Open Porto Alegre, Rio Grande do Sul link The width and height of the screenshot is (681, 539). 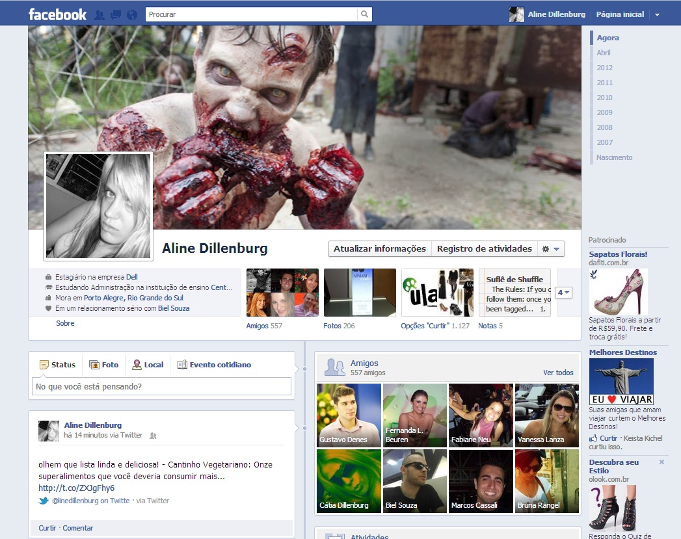(133, 298)
